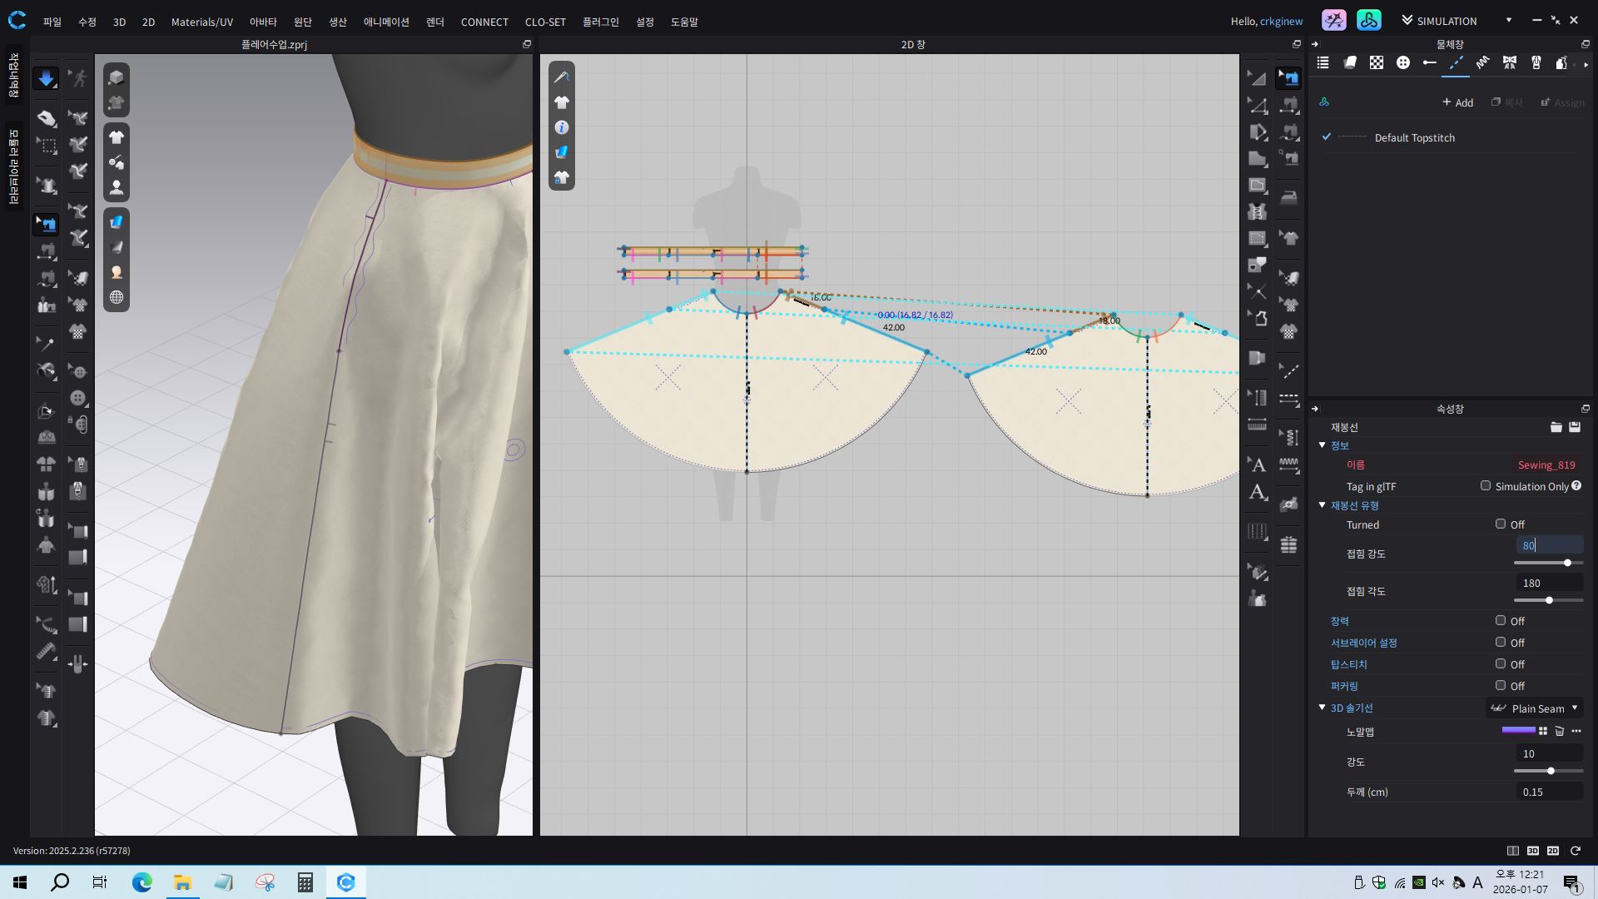Open the Materials/UV menu
Screen dimensions: 1598x899
201,22
